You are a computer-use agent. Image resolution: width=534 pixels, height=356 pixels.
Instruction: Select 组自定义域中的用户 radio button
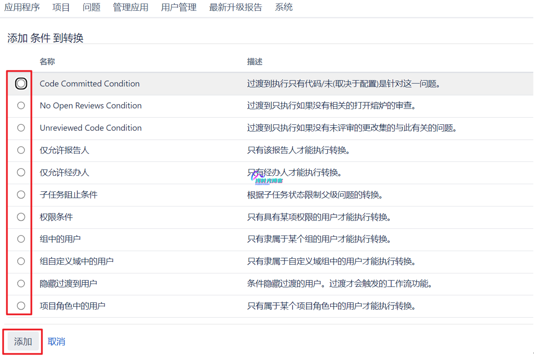point(21,261)
